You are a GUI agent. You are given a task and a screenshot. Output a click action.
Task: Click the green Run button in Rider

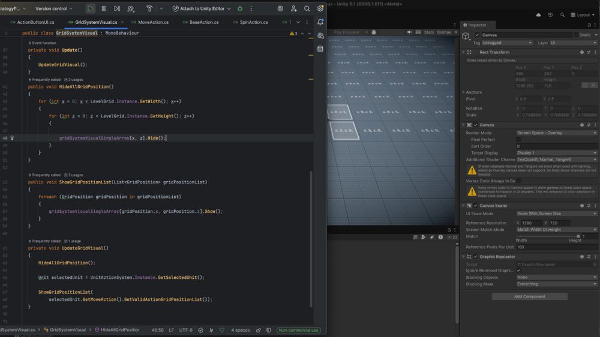(90, 9)
